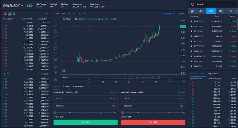Viewport: 238px width, 128px height.
Task: Select the patterns drawing tool
Action: pyautogui.click(x=56, y=48)
